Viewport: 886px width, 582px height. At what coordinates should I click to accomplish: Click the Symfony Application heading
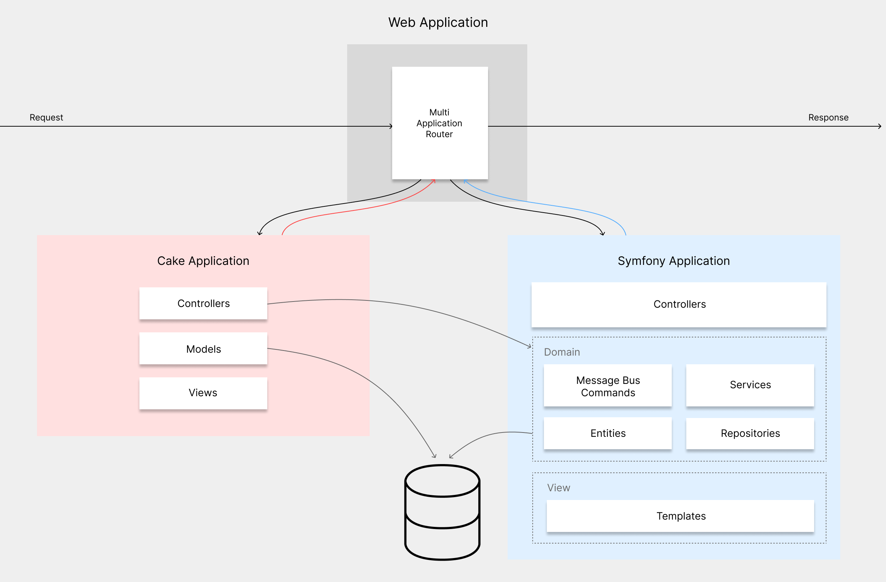pos(674,261)
